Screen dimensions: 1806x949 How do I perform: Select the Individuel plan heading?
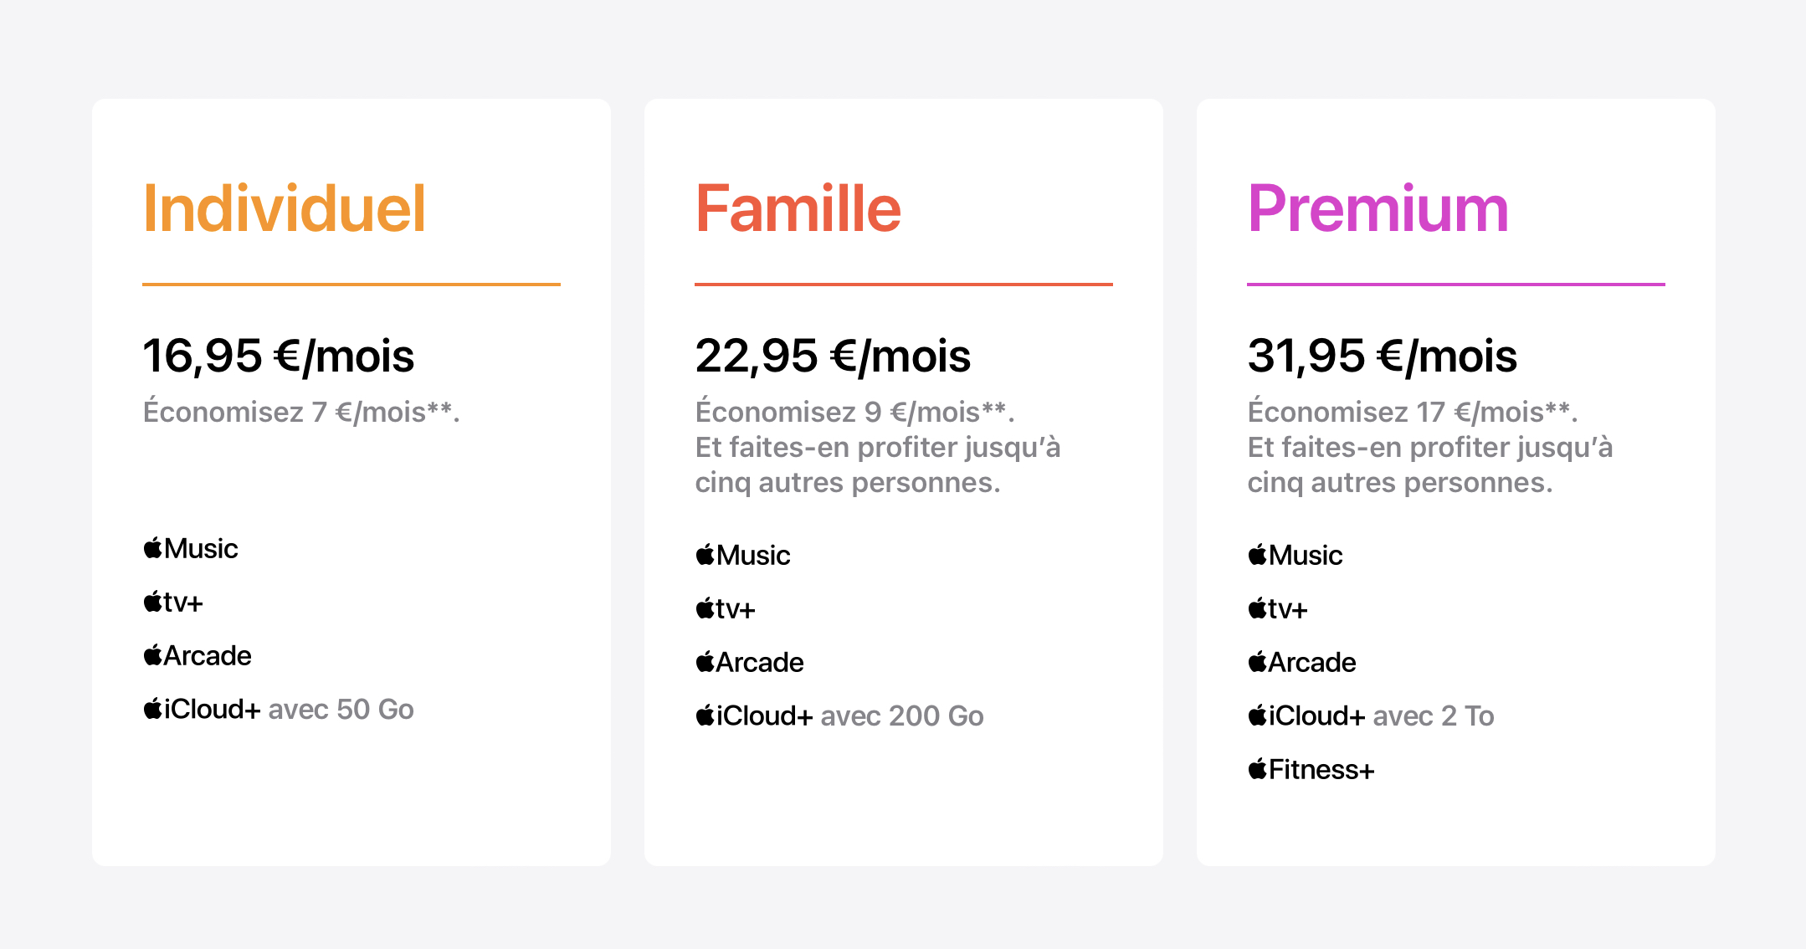(x=285, y=208)
